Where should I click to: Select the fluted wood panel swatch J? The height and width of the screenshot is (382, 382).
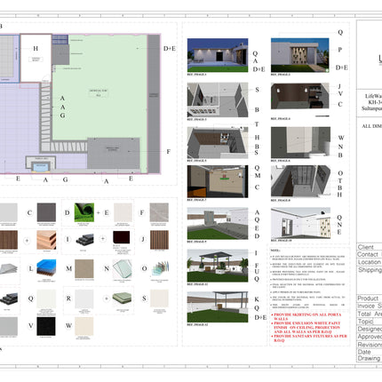click(x=159, y=240)
